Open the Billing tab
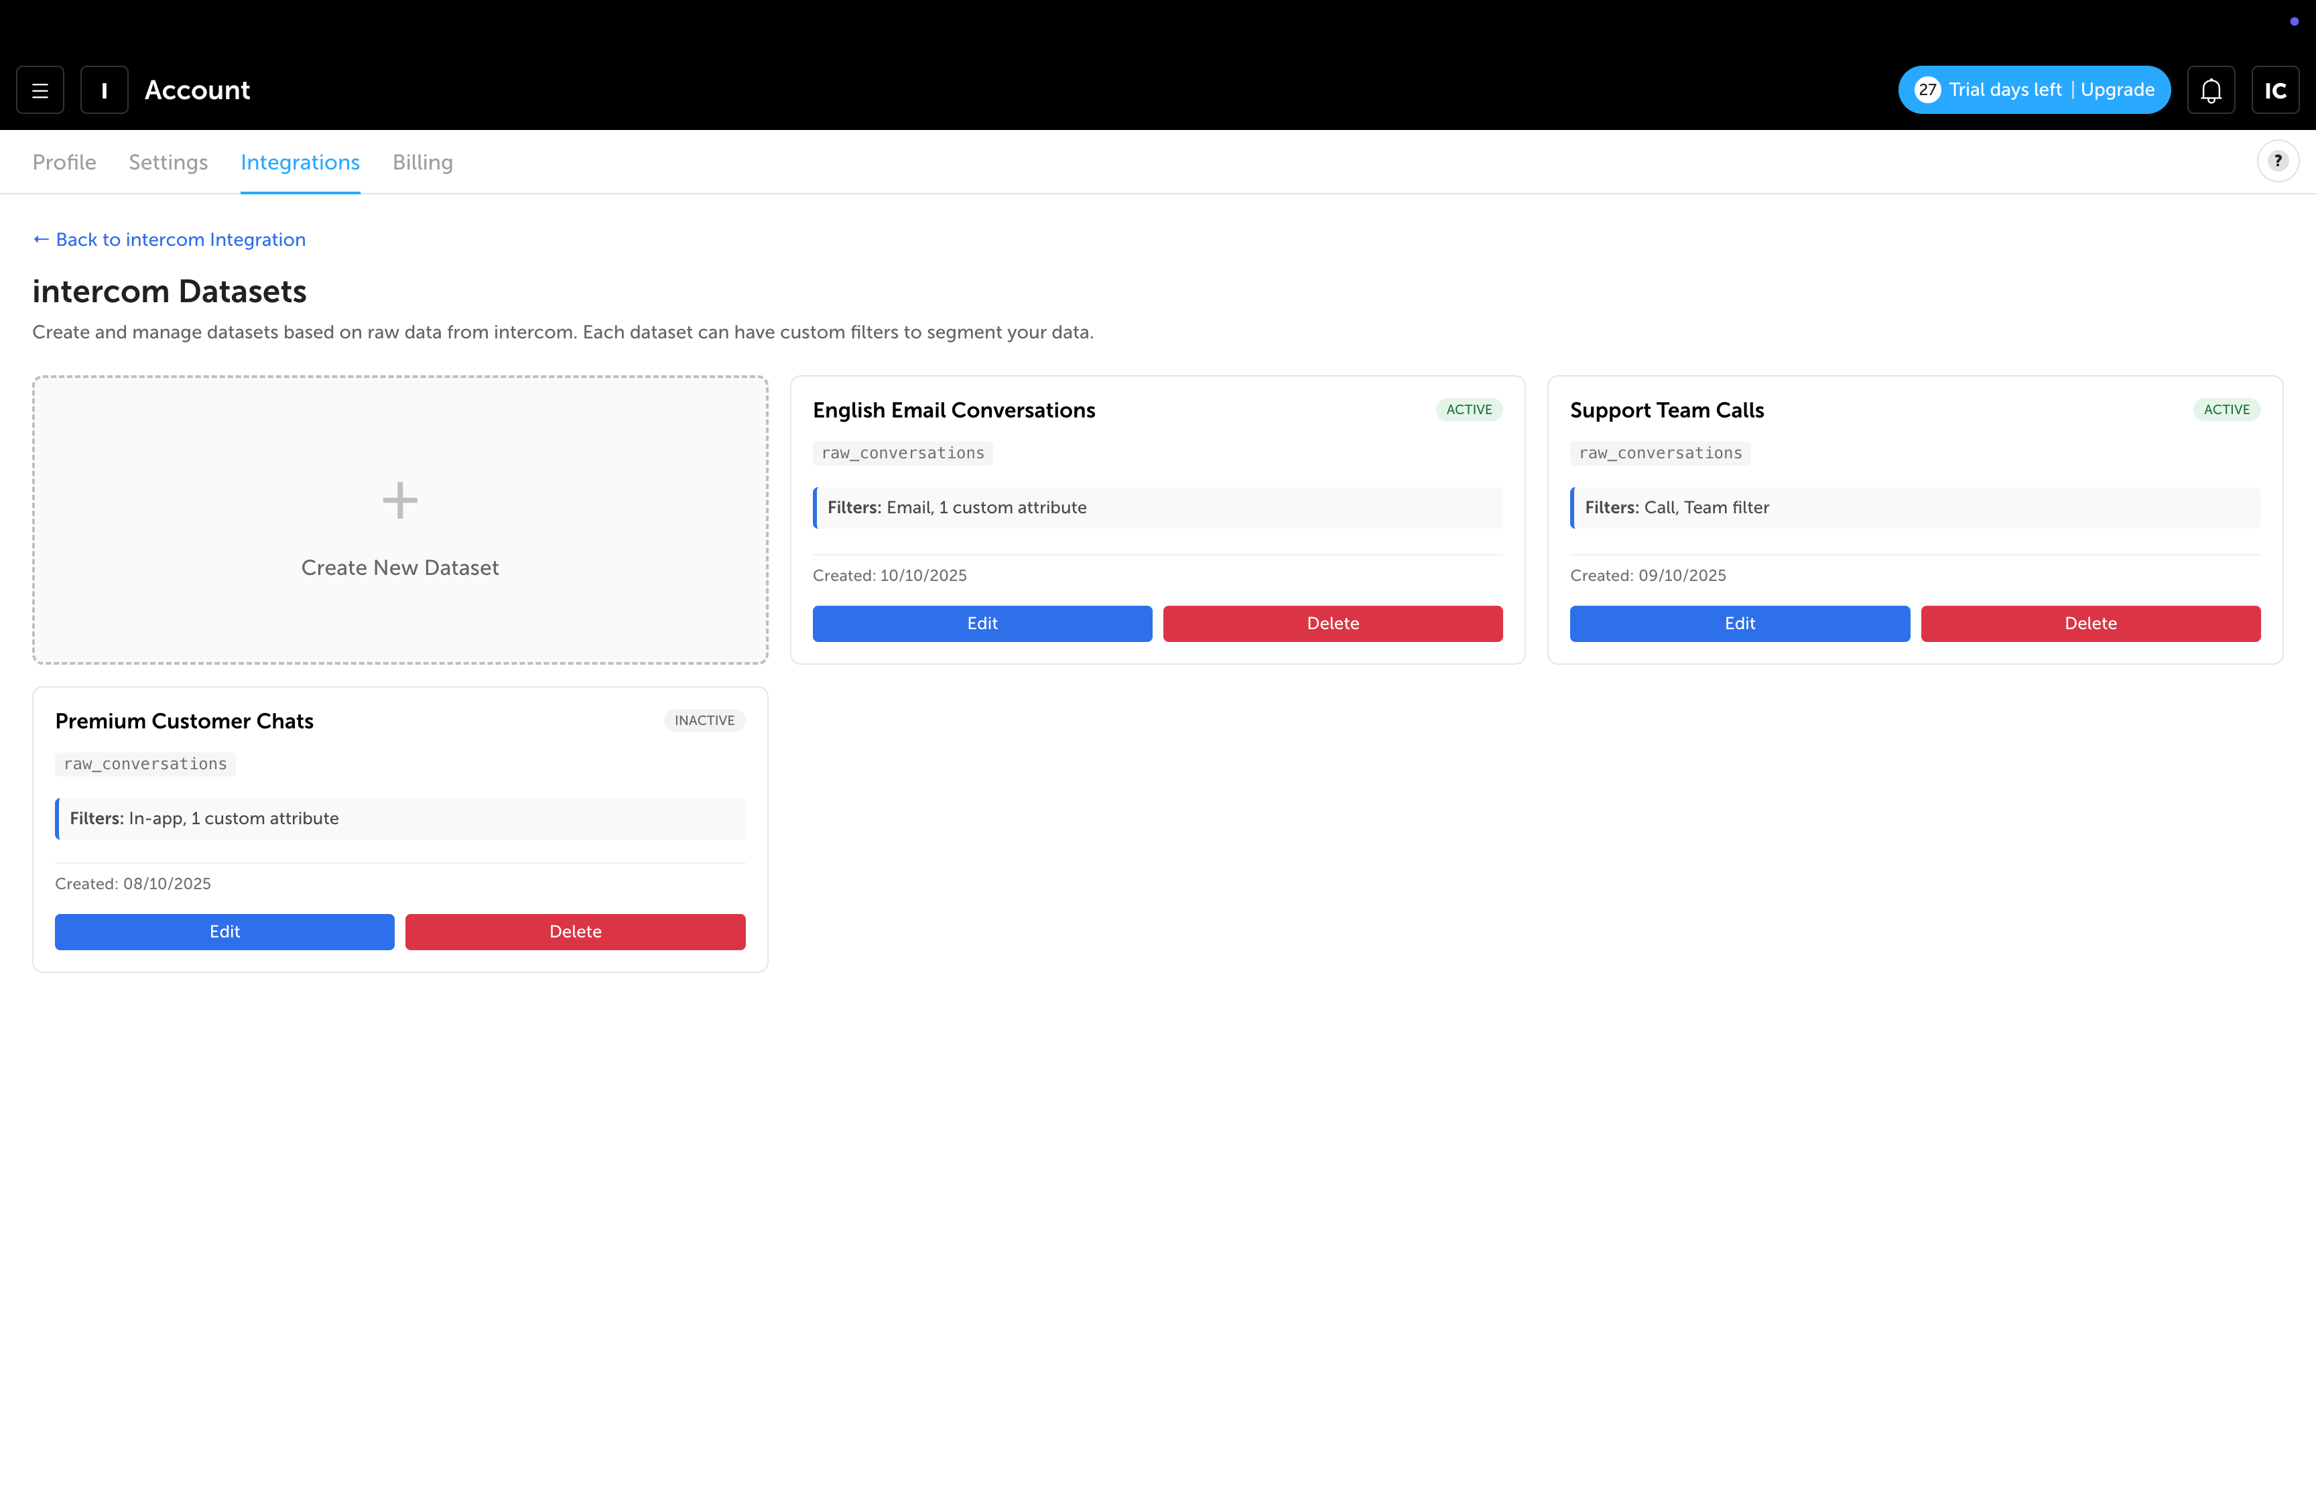The width and height of the screenshot is (2316, 1497). point(423,162)
